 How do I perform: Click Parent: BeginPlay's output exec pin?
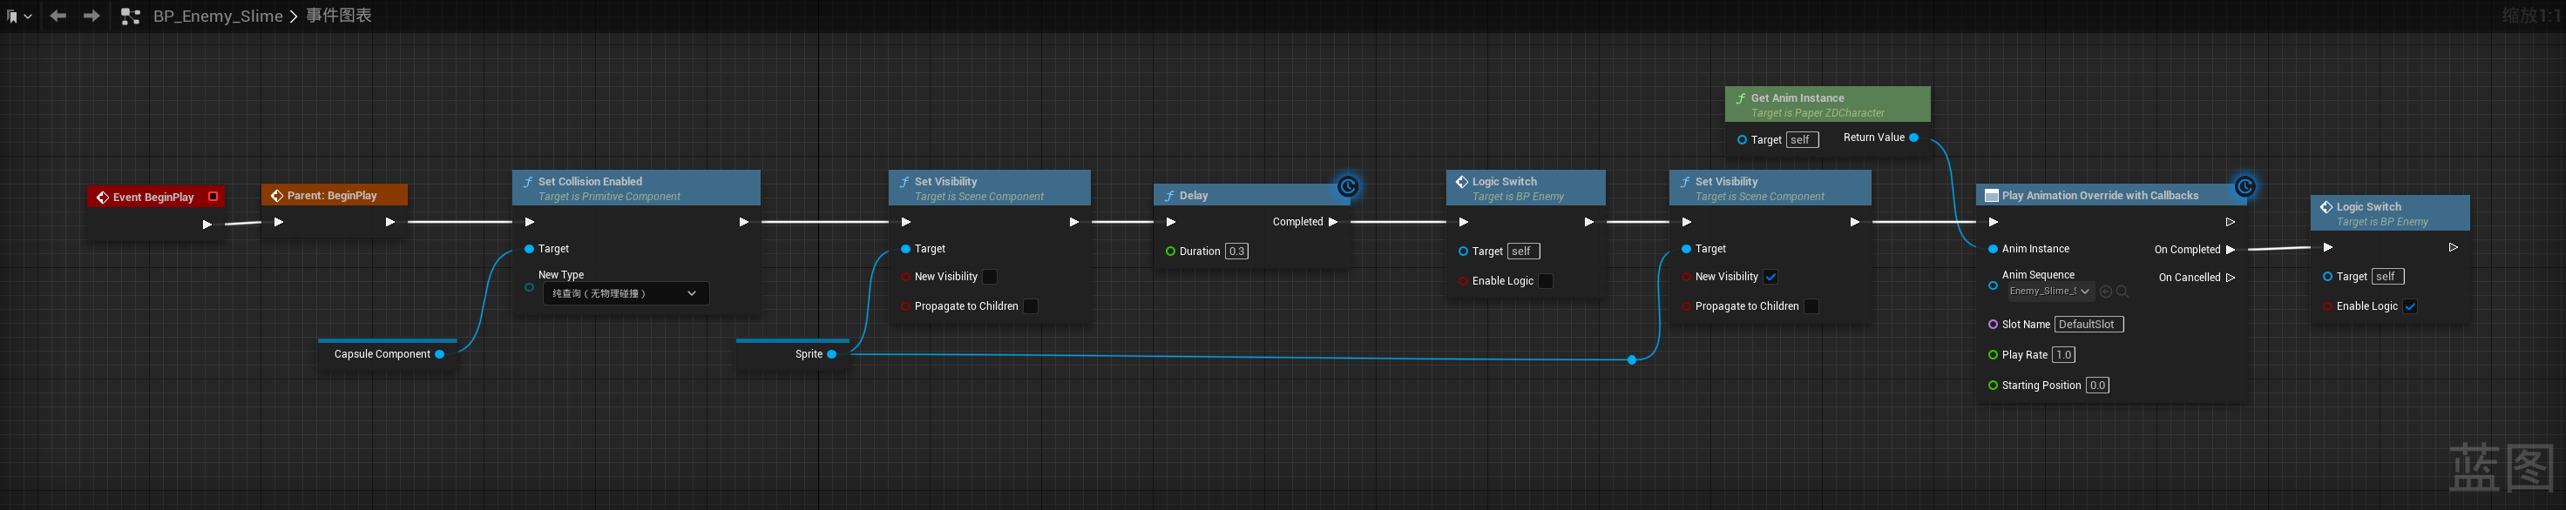coord(390,222)
